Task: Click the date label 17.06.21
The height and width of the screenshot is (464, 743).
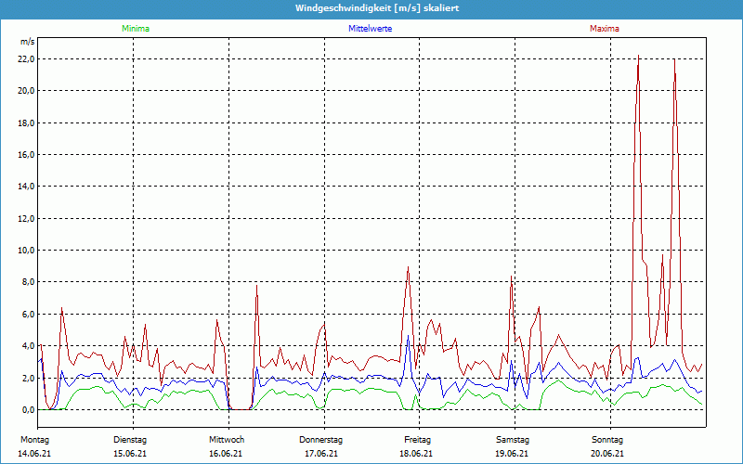Action: (321, 454)
